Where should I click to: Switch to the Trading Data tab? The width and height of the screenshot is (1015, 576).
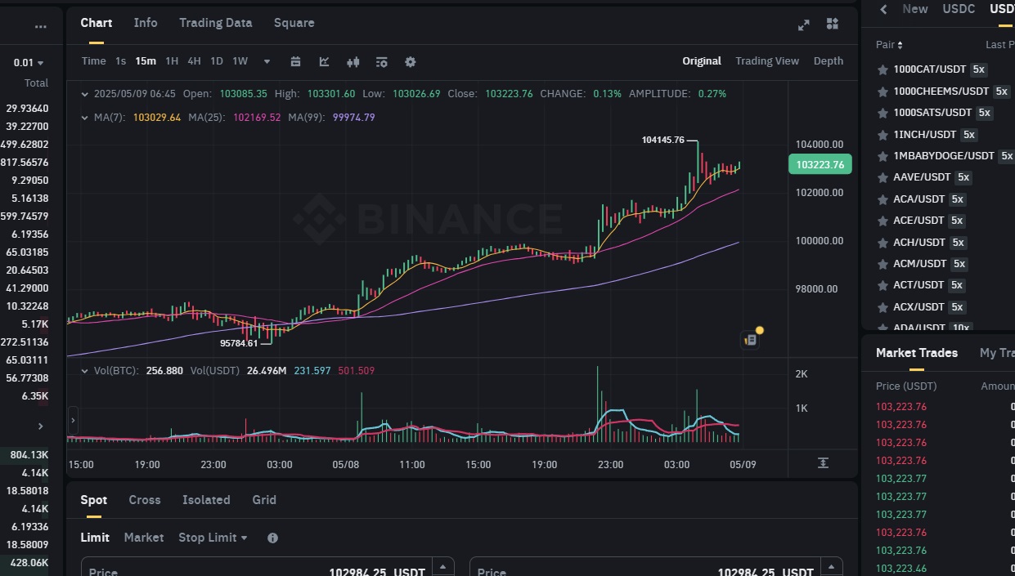pyautogui.click(x=215, y=23)
